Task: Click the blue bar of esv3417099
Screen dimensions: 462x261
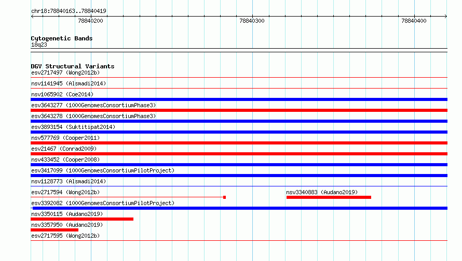Action: click(239, 176)
